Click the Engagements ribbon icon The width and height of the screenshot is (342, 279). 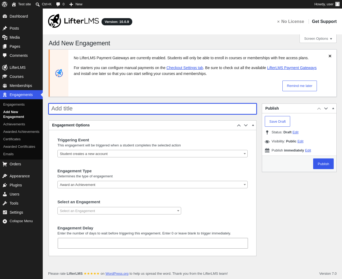click(5, 95)
